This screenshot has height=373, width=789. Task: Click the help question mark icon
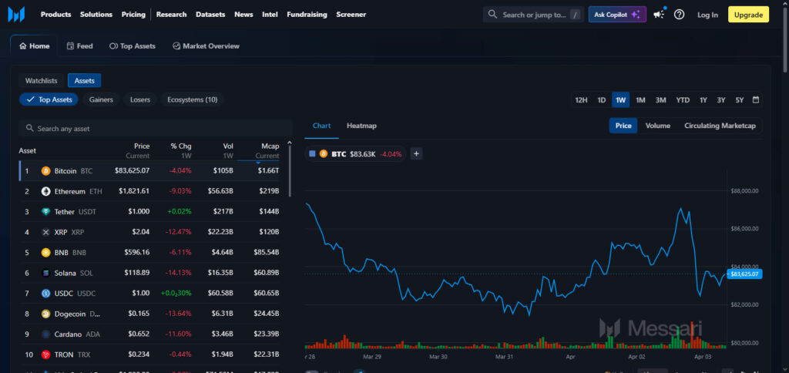coord(679,14)
